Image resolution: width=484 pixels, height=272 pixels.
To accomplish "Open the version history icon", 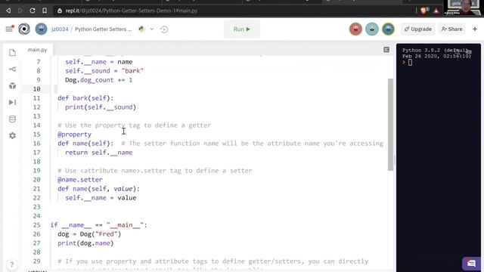I will click(x=164, y=29).
